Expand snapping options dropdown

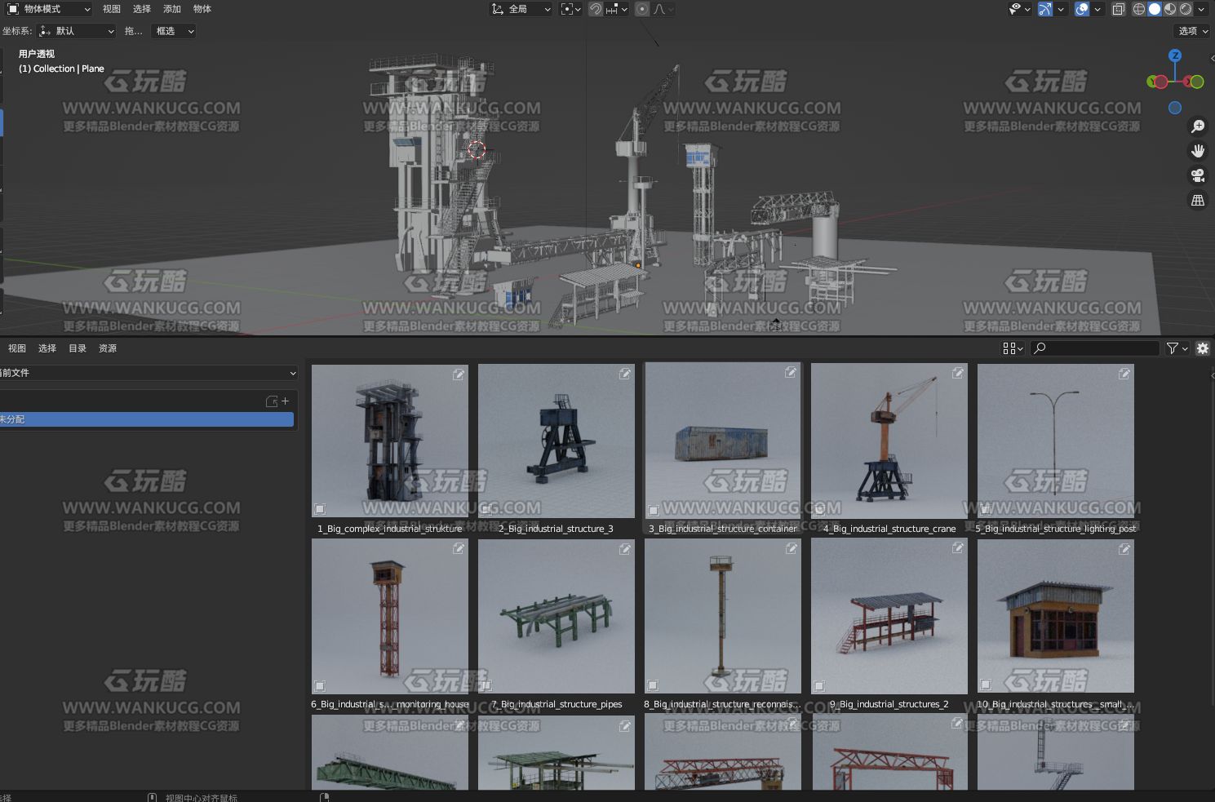pos(617,9)
